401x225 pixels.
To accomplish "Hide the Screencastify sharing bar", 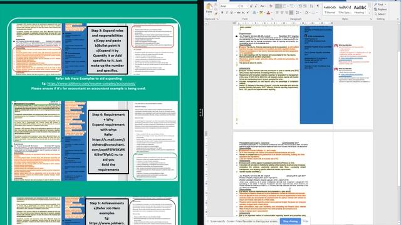I will (306, 221).
